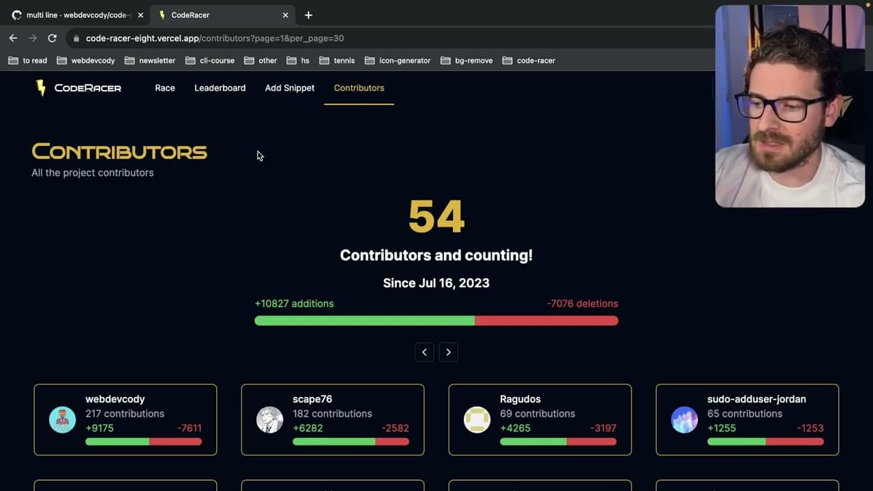Screen dimensions: 873x491
Task: Click the '217 contributions' text
Action: [125, 414]
